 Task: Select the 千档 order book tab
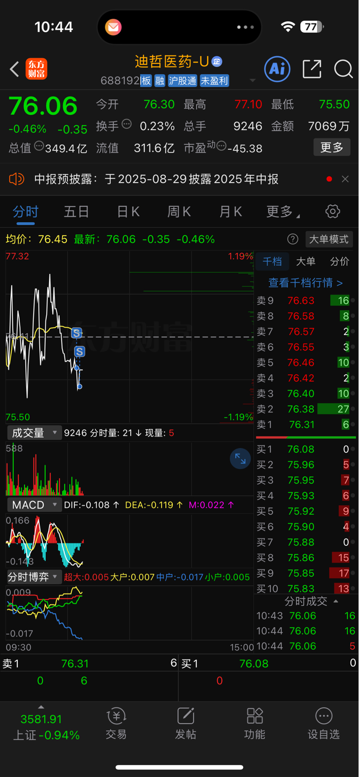[272, 261]
